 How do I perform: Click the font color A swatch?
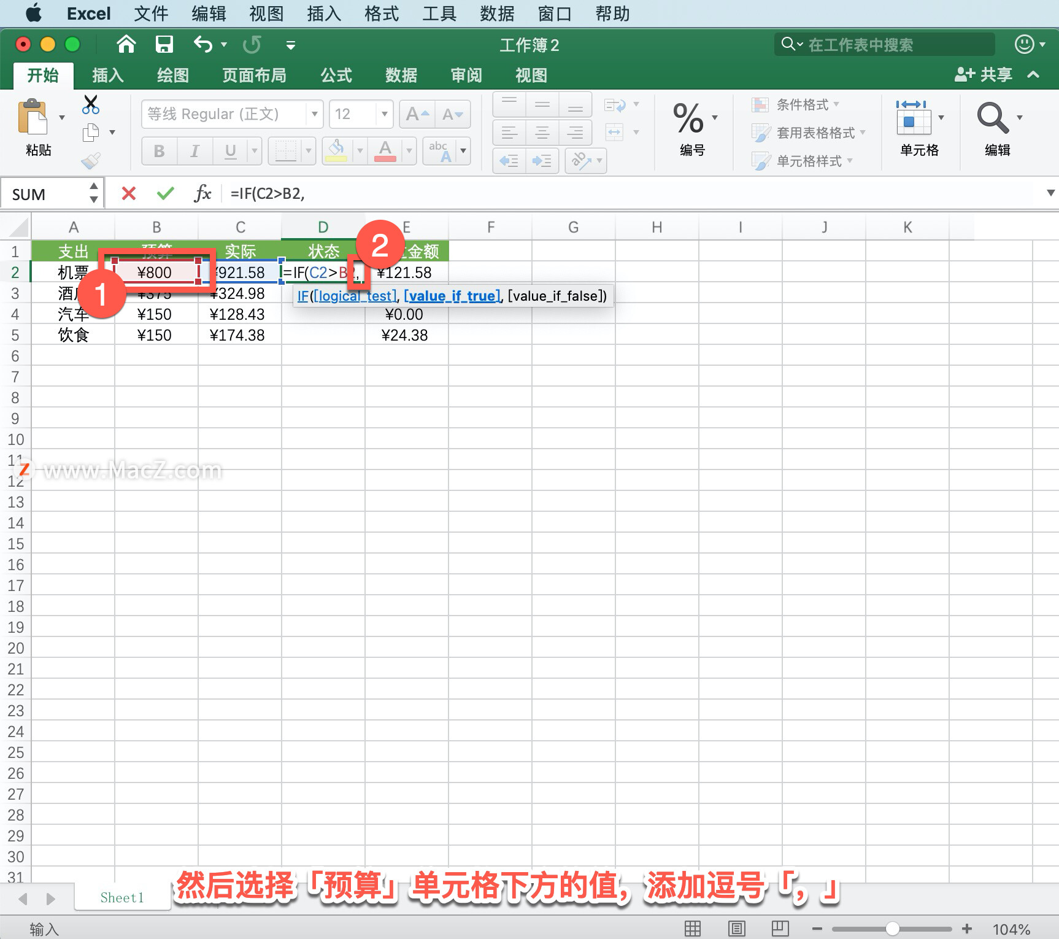pyautogui.click(x=385, y=150)
